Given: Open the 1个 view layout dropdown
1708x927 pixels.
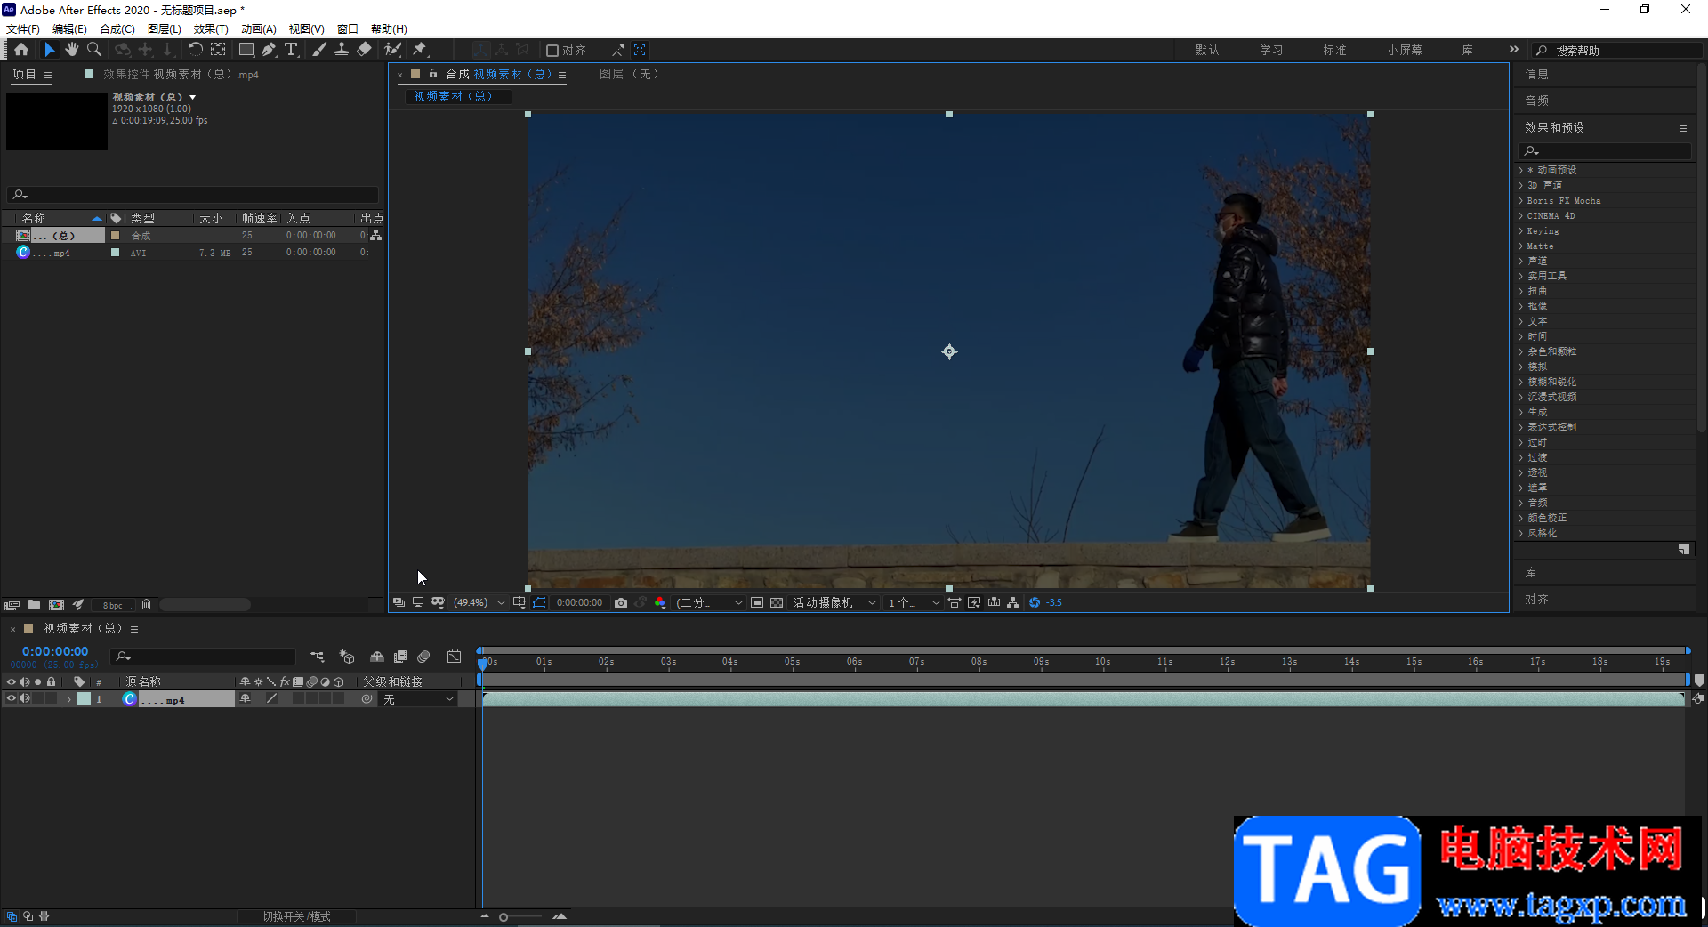Looking at the screenshot, I should tap(914, 602).
